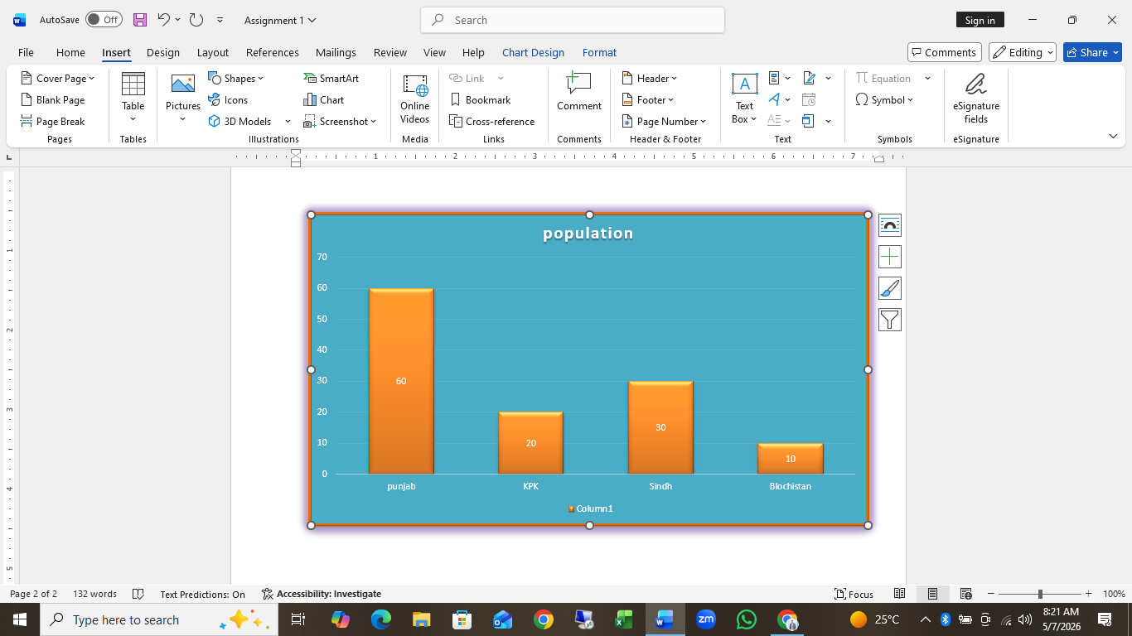Click the Windows Start button

tap(20, 619)
